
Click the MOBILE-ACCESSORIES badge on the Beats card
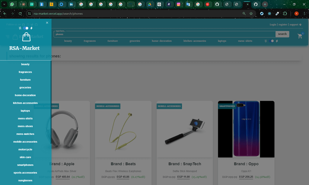click(x=108, y=106)
